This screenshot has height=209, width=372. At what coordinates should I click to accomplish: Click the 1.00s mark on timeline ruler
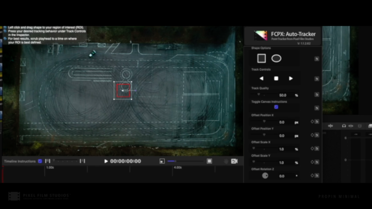[x=50, y=168]
